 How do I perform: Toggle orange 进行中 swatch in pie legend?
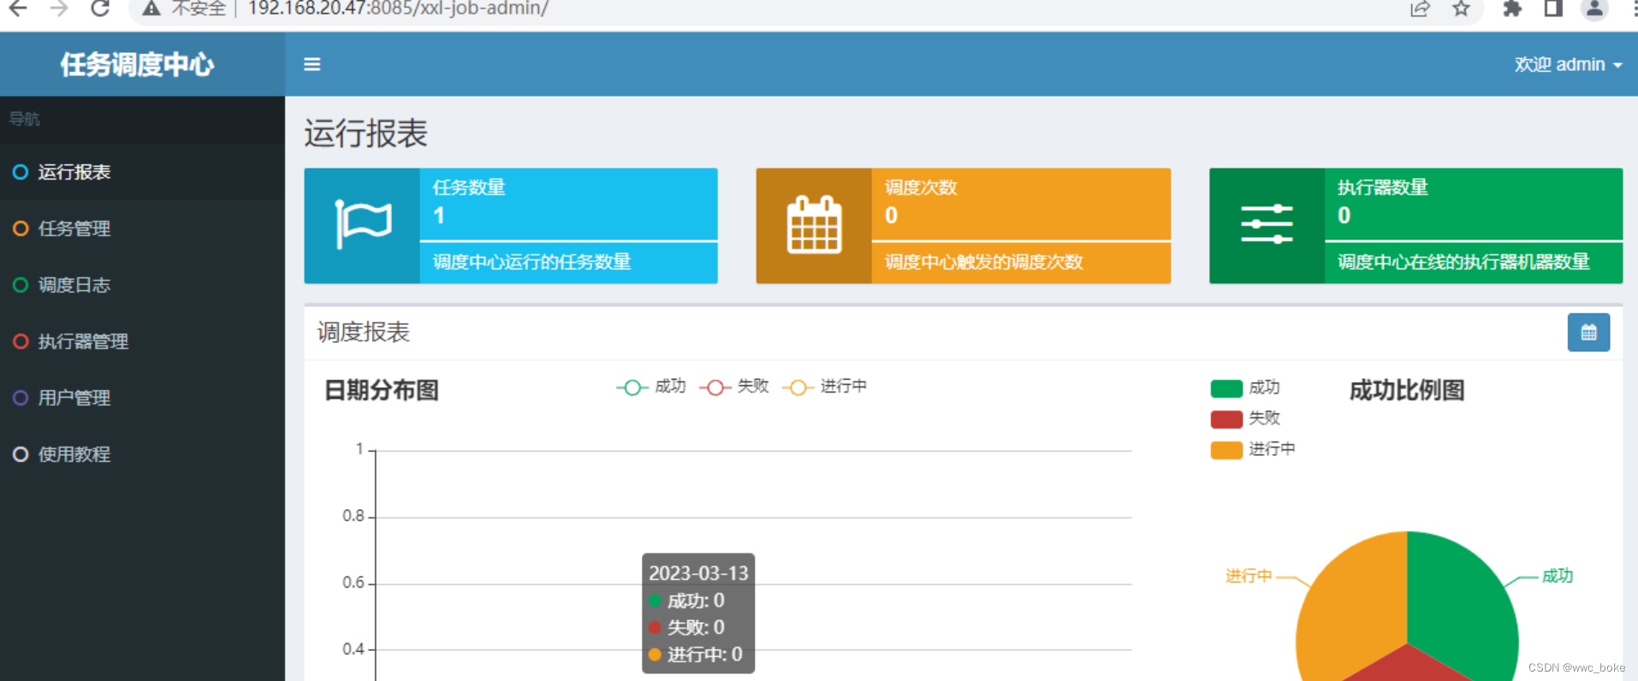[1226, 450]
